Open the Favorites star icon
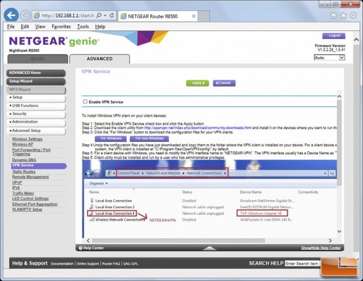 point(343,16)
